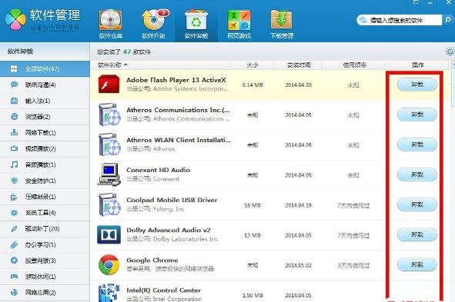Select the Intel(R) Control Center name

[164, 290]
